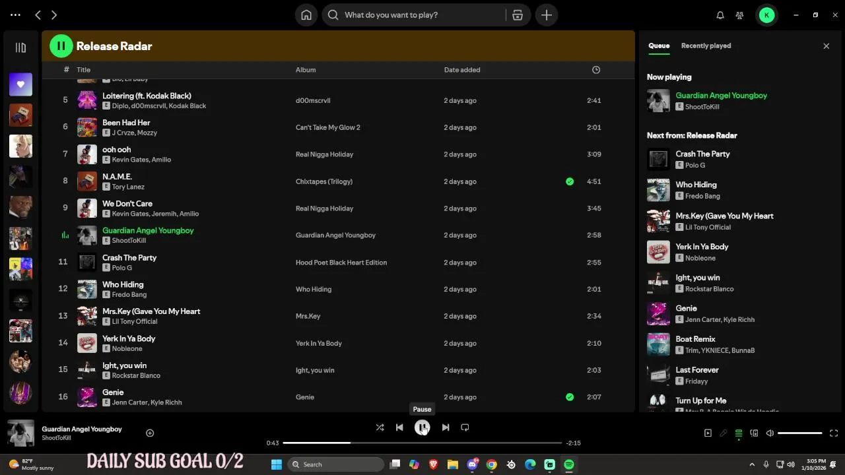Click the now playing album art thumbnail

(658, 101)
